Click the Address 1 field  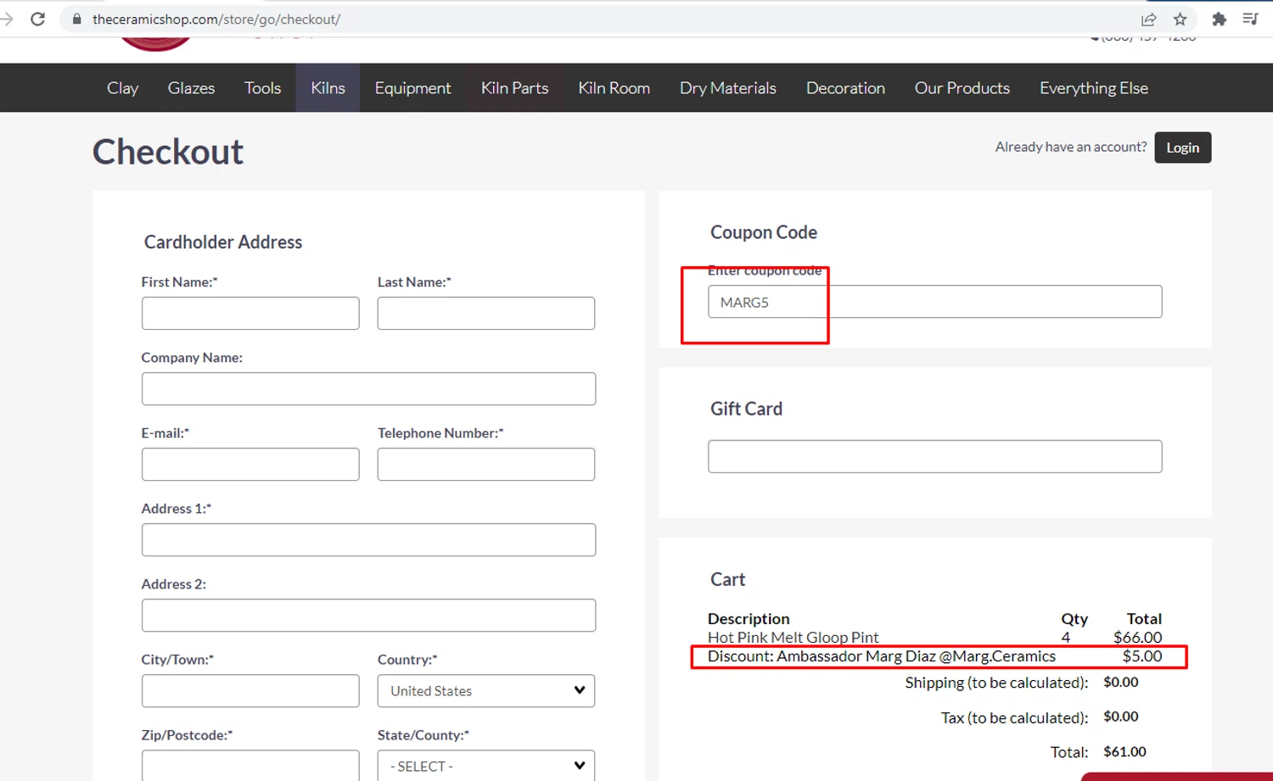point(368,539)
